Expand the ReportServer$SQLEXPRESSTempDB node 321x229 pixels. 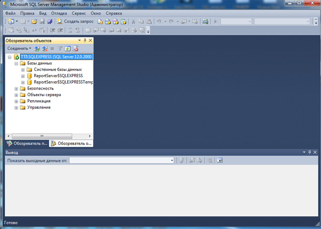pyautogui.click(x=23, y=83)
